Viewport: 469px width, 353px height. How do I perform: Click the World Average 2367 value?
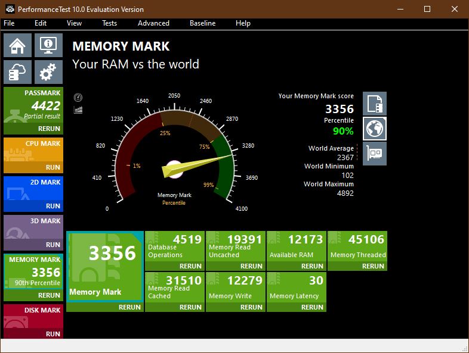(345, 157)
